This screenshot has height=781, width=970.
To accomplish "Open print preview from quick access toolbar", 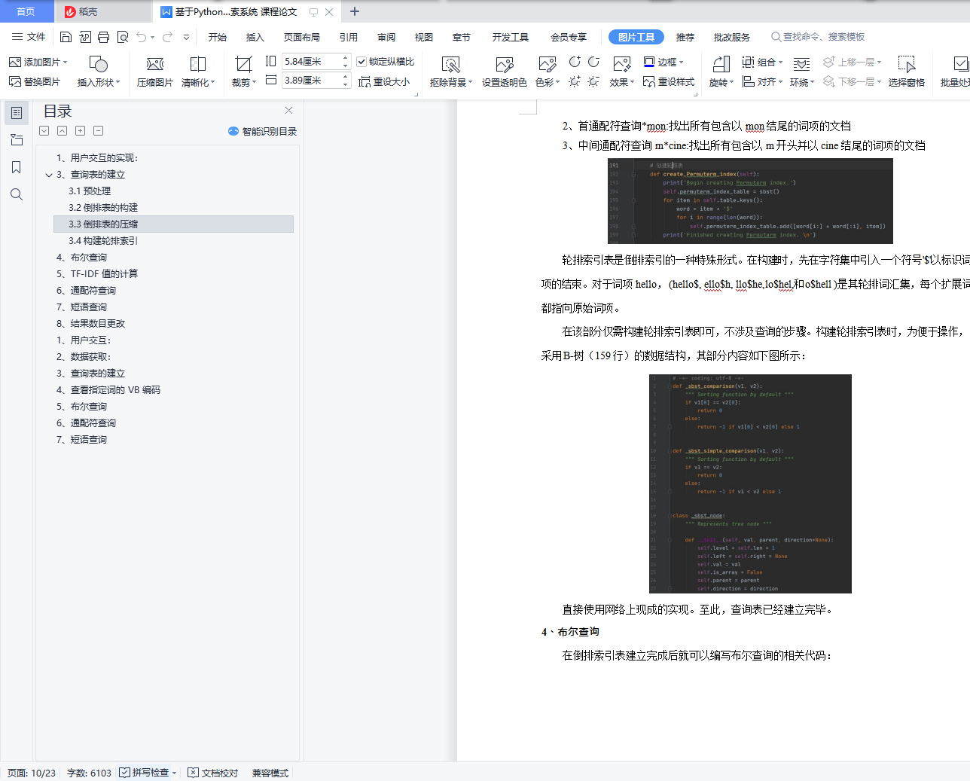I will pyautogui.click(x=122, y=37).
